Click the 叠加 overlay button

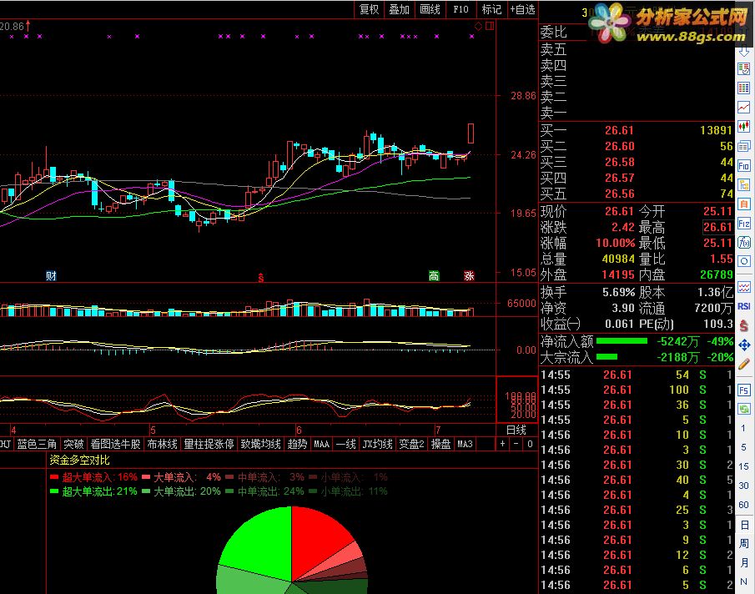399,9
